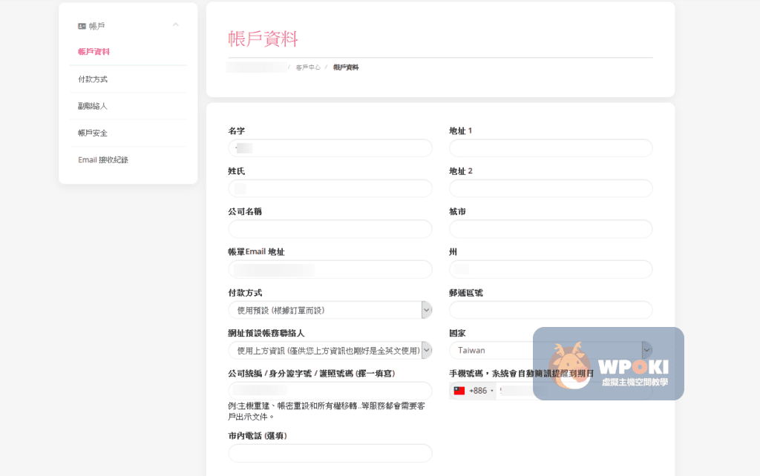Viewport: 760px width, 476px height.
Task: Open the 國家 Taiwan dropdown
Action: [x=551, y=350]
